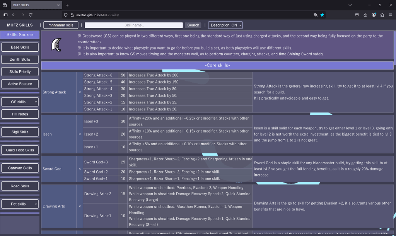Viewport: 396px width, 236px height.
Task: Open the browser downloads icon
Action: (365, 15)
